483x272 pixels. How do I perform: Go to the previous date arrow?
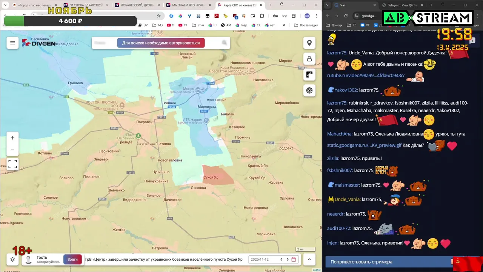281,260
